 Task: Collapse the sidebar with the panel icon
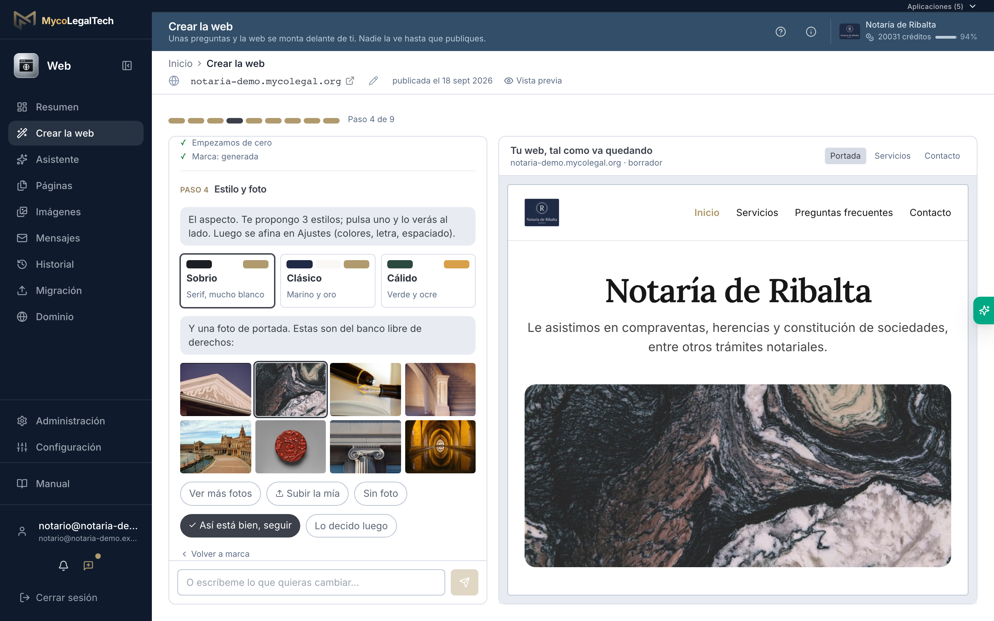pos(127,66)
